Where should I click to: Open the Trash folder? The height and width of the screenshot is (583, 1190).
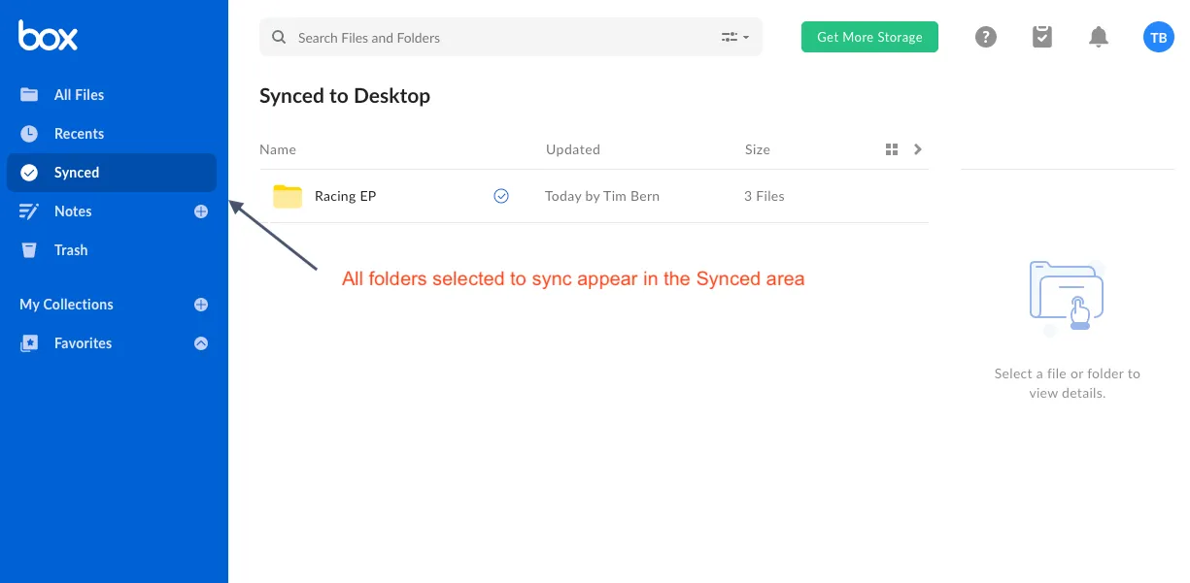pyautogui.click(x=70, y=249)
